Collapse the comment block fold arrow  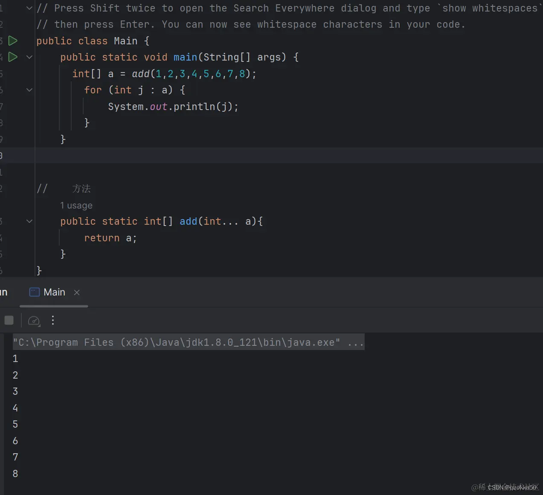[x=29, y=8]
